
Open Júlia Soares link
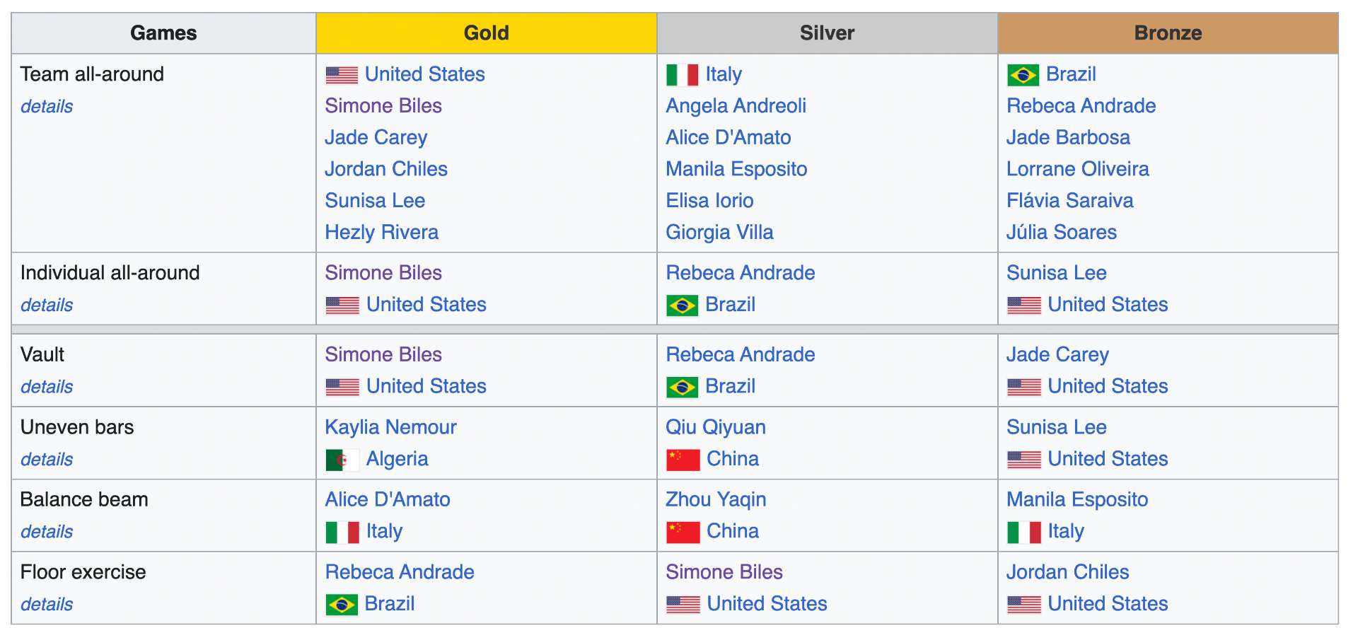pos(1061,232)
